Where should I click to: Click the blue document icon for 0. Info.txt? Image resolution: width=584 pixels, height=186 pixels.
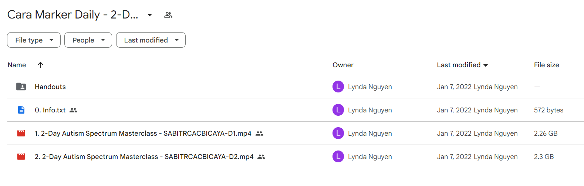[x=21, y=110]
